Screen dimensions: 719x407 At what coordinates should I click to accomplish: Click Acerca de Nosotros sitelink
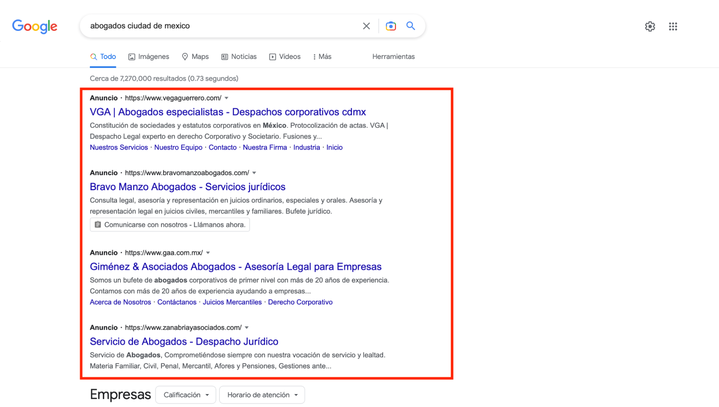click(x=120, y=302)
